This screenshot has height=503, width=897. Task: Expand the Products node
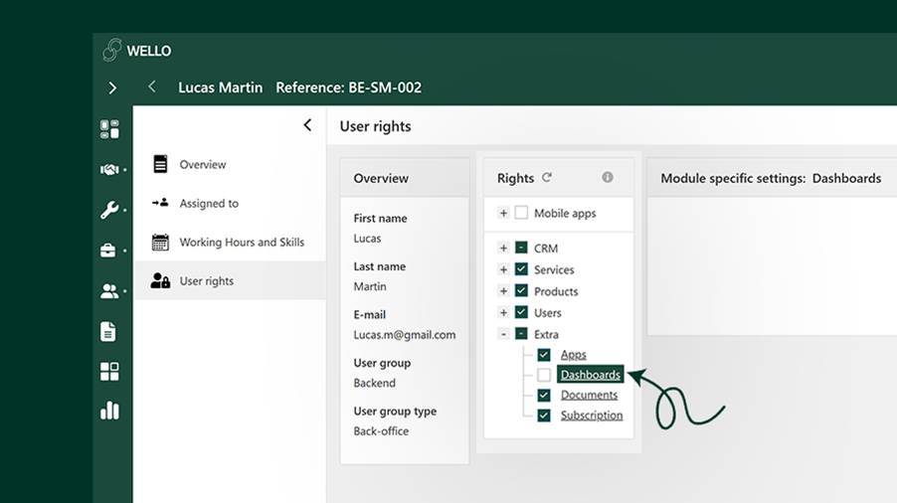point(503,291)
